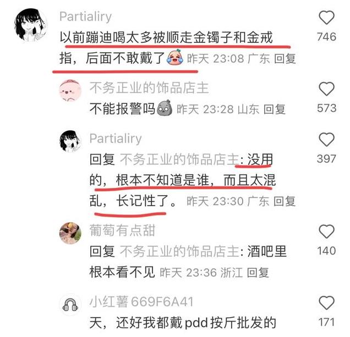Like 小红薯669F6A41's comment with 171 likes
Image resolution: width=350 pixels, height=337 pixels.
[326, 303]
